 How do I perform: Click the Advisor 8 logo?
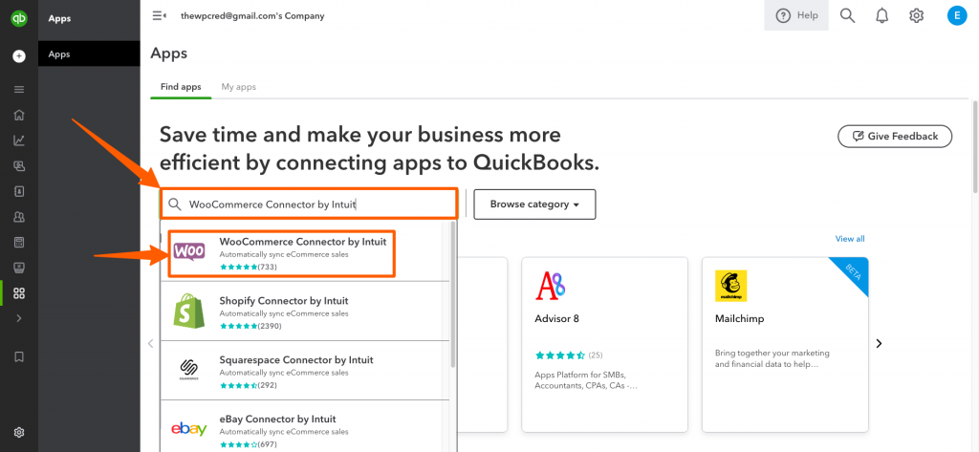point(550,286)
